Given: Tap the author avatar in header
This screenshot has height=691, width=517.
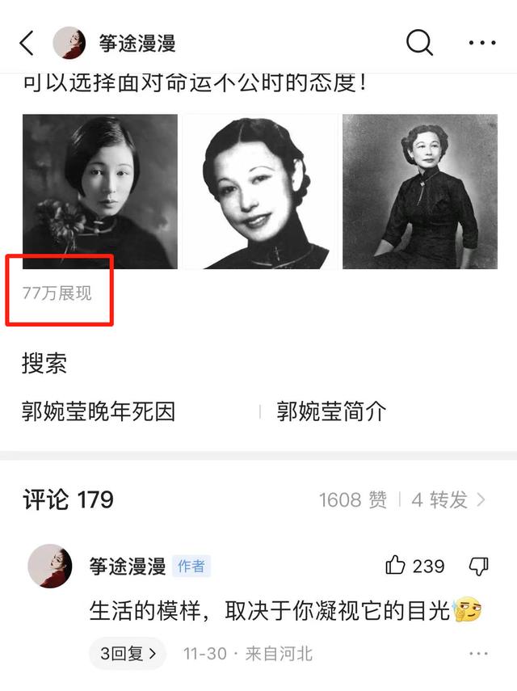Looking at the screenshot, I should pyautogui.click(x=69, y=43).
